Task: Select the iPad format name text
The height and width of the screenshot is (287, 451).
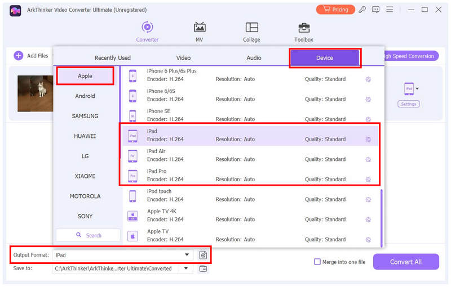Action: pos(152,131)
